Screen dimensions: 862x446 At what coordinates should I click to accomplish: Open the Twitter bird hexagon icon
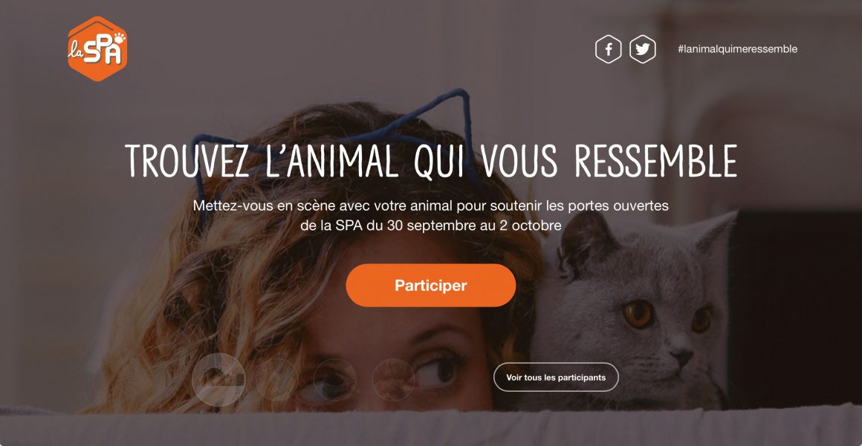tap(642, 50)
